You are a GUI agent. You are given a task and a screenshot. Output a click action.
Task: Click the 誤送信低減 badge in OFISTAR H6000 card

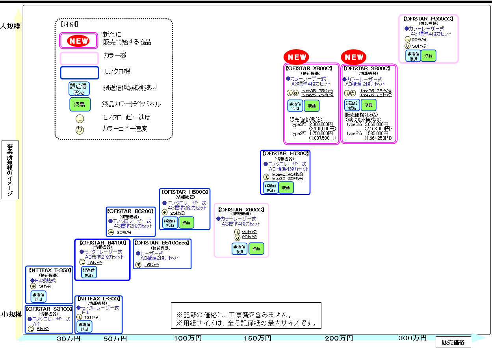tap(170, 223)
